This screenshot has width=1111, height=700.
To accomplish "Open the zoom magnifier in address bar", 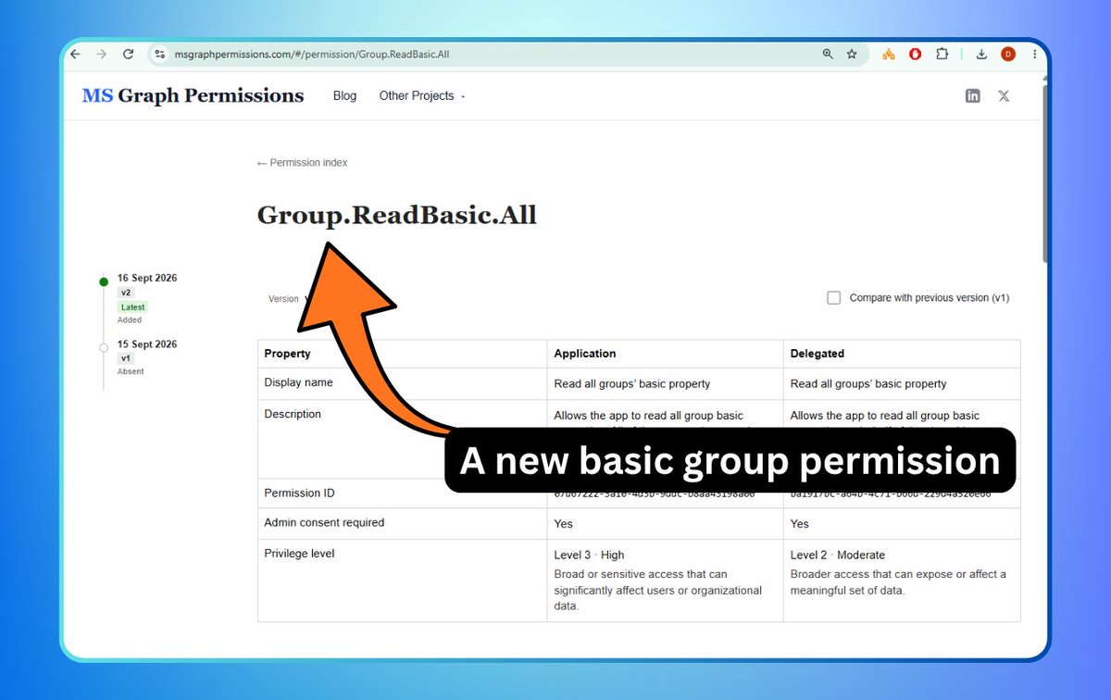I will click(x=828, y=55).
